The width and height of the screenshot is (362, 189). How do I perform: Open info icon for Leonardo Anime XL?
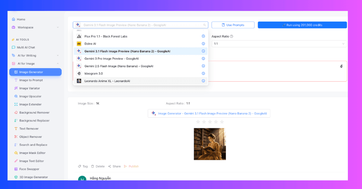pyautogui.click(x=203, y=81)
